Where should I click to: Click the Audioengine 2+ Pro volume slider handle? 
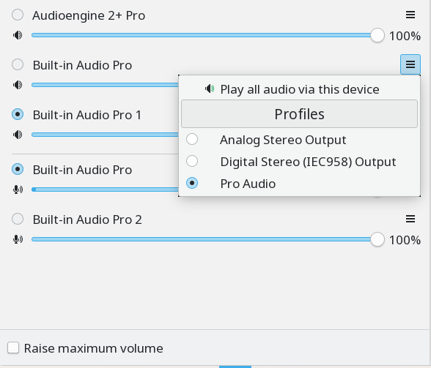(377, 35)
